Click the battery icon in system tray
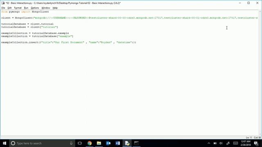 (x=215, y=143)
